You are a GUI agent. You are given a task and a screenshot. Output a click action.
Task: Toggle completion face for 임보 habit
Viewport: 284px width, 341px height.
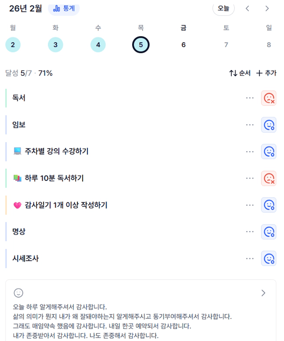pos(269,125)
